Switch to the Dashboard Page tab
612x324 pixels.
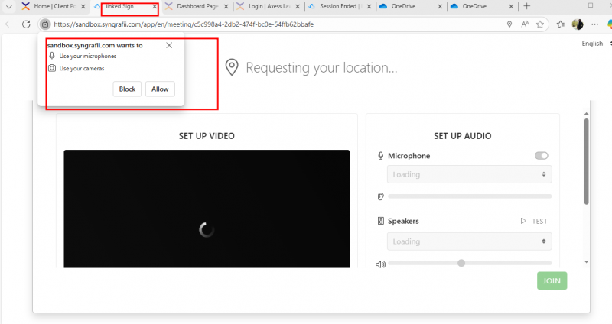tap(196, 6)
